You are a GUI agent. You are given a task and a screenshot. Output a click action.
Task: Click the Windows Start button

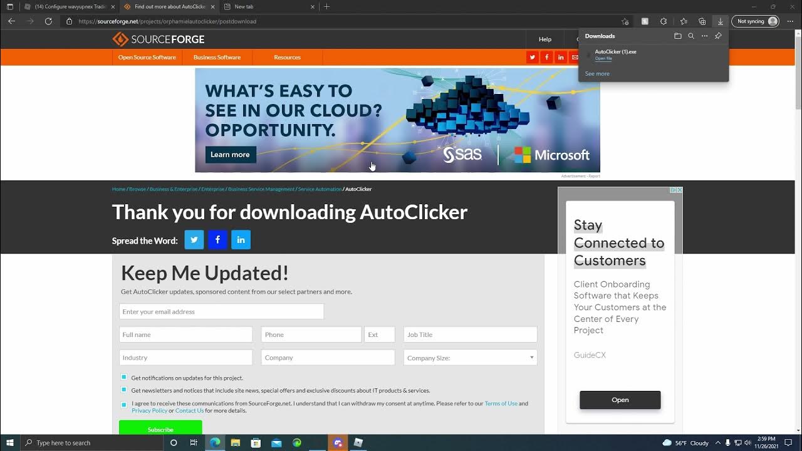9,443
